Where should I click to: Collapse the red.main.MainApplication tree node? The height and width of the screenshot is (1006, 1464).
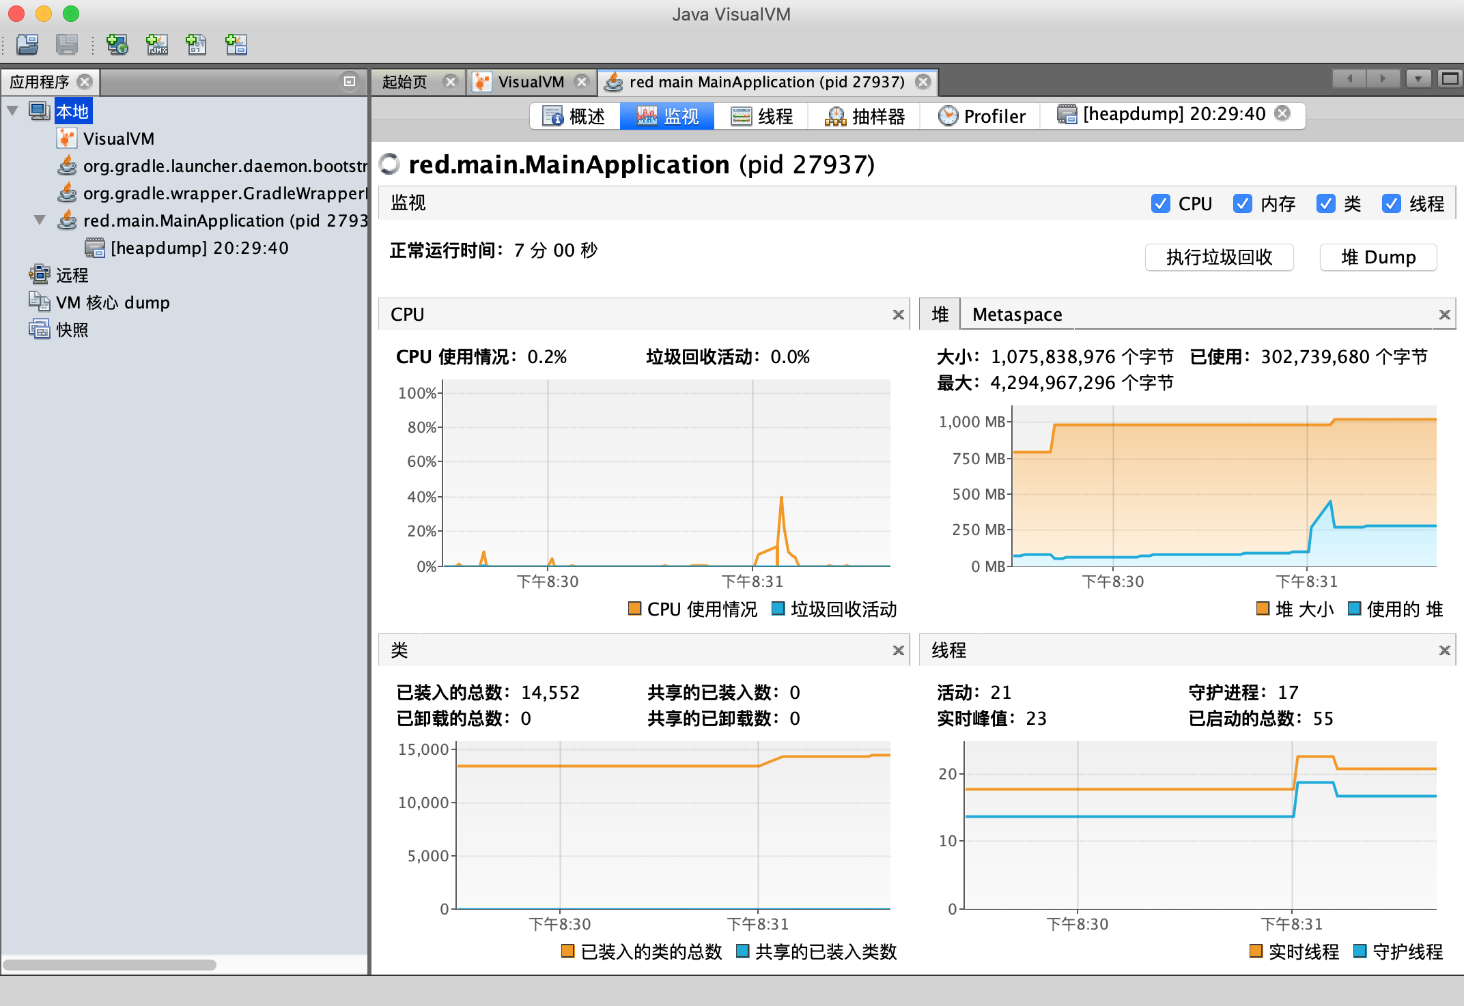click(40, 220)
